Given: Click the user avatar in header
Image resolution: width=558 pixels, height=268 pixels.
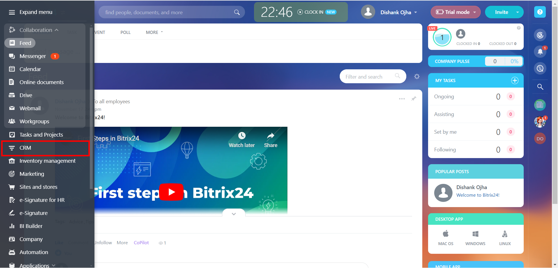Looking at the screenshot, I should coord(368,12).
